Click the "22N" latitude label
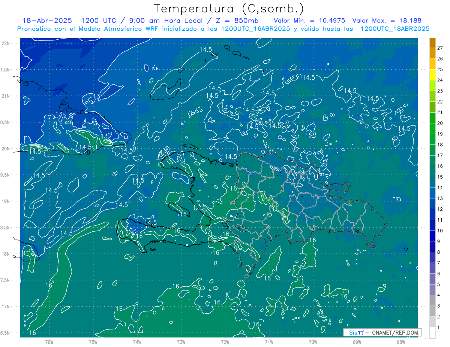Image resolution: width=450 pixels, height=347 pixels. pos(6,43)
